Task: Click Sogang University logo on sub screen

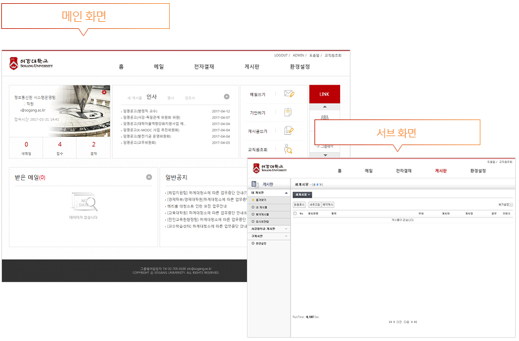Action: (269, 168)
